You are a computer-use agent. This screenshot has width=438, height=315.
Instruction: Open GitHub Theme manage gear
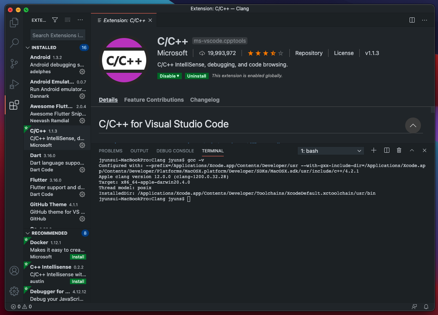(82, 219)
